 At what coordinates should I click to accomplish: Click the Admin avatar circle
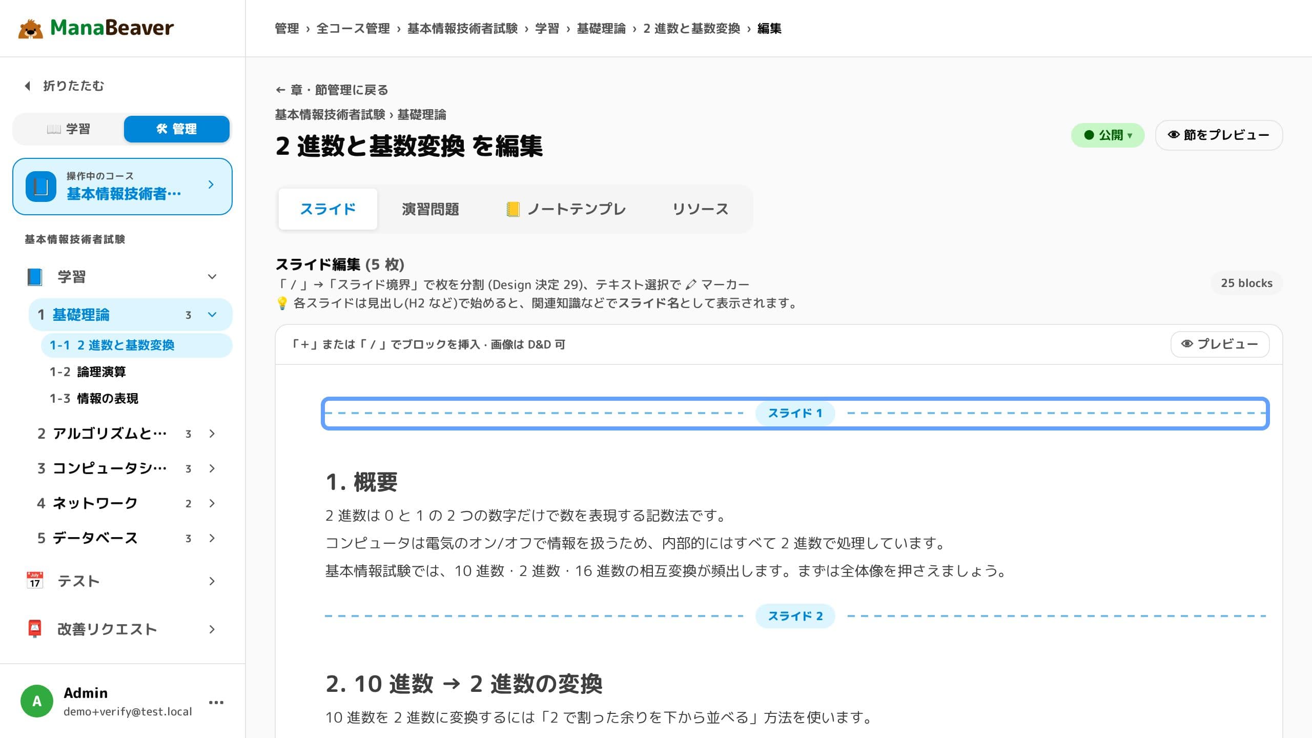(x=37, y=701)
